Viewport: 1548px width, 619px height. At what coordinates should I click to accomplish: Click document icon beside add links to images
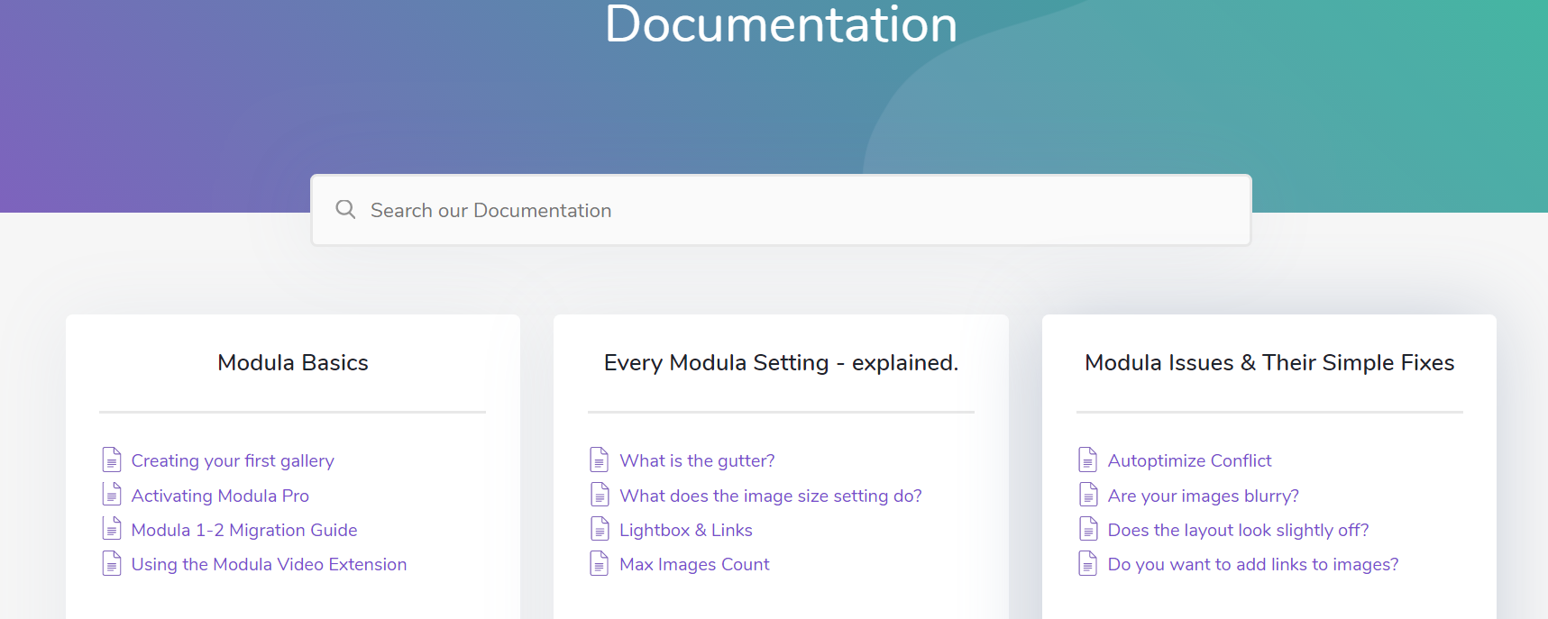(1088, 563)
